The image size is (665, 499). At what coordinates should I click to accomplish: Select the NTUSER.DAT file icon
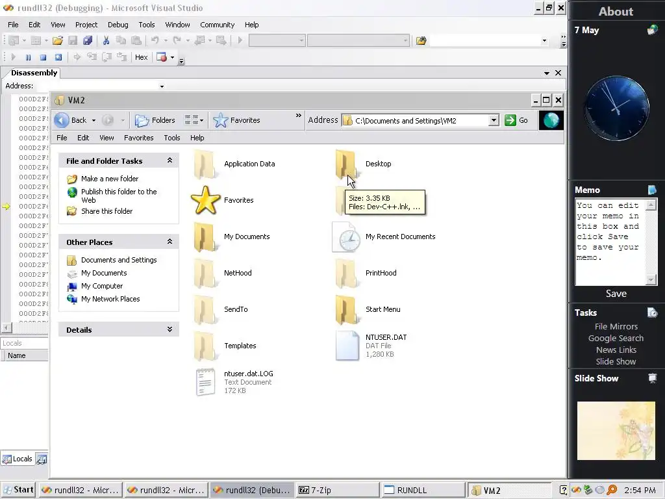click(347, 346)
